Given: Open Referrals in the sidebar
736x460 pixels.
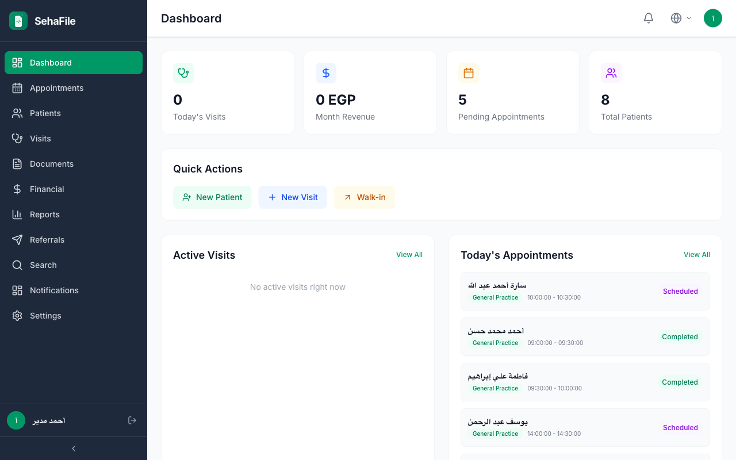Looking at the screenshot, I should coord(74,240).
